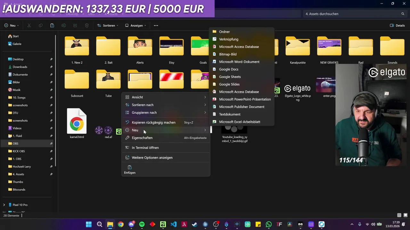Open the Neu dropdown in toolbar
Image resolution: width=410 pixels, height=230 pixels.
tap(12, 26)
